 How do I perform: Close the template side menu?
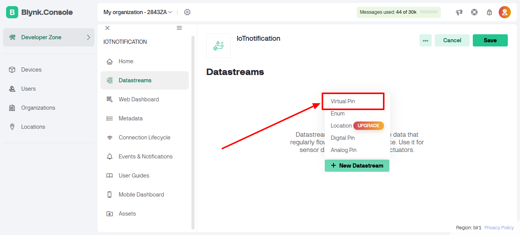pos(107,28)
